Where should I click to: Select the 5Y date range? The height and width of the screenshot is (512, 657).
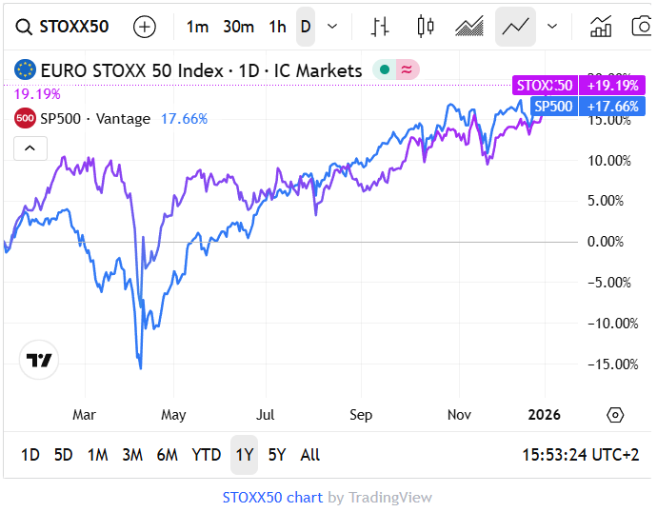tap(276, 455)
